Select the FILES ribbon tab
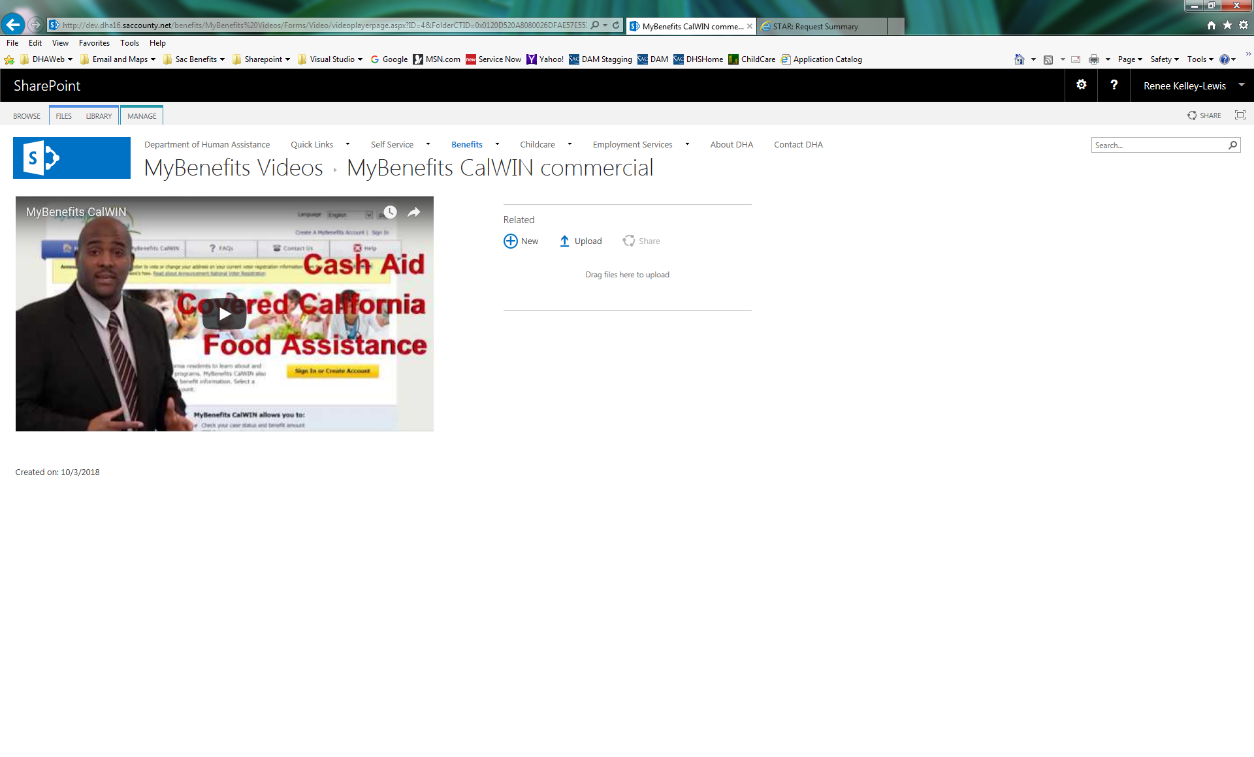 tap(64, 116)
